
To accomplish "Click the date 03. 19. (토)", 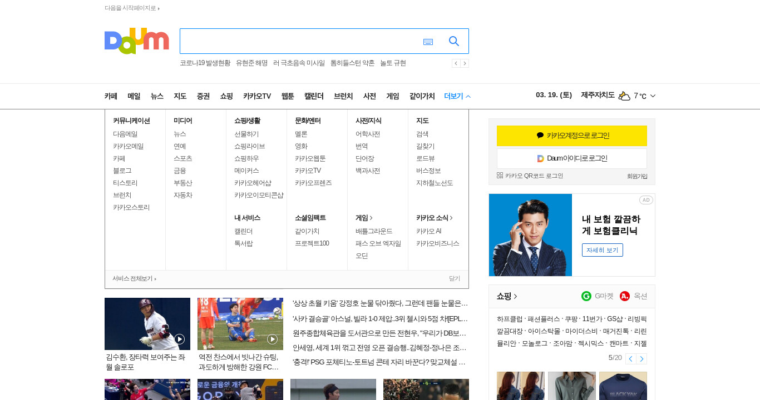I will click(x=554, y=95).
